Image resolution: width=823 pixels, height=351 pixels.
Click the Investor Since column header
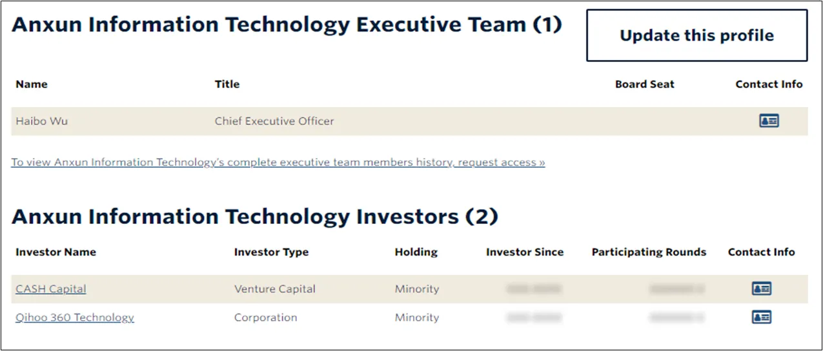pos(524,252)
